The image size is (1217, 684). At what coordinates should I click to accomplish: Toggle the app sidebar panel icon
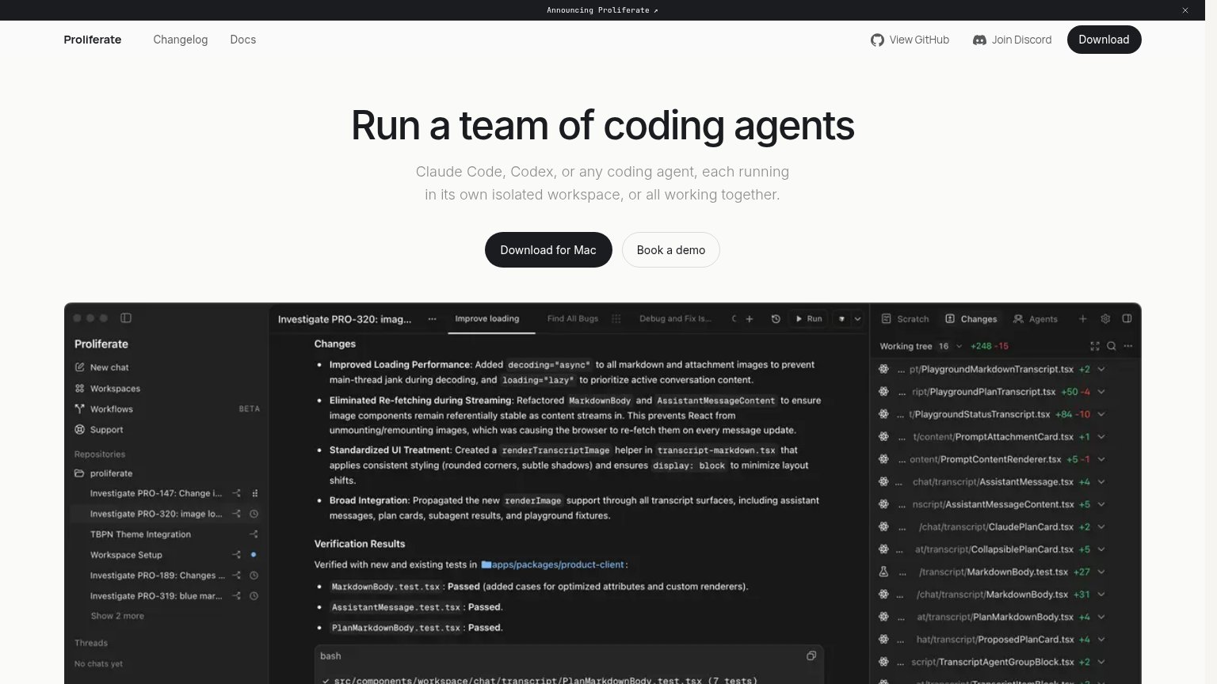pos(126,318)
